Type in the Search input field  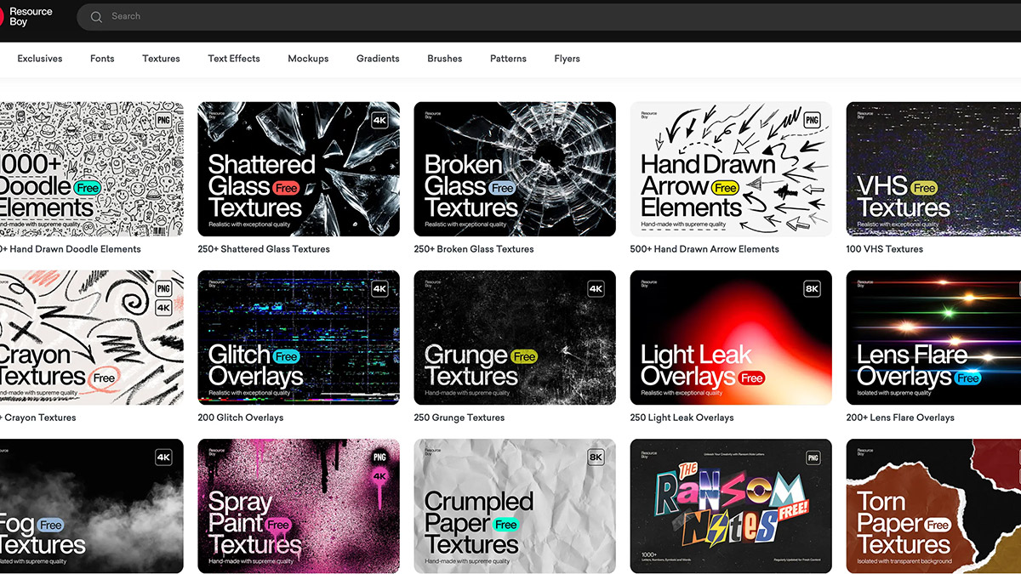pos(510,17)
